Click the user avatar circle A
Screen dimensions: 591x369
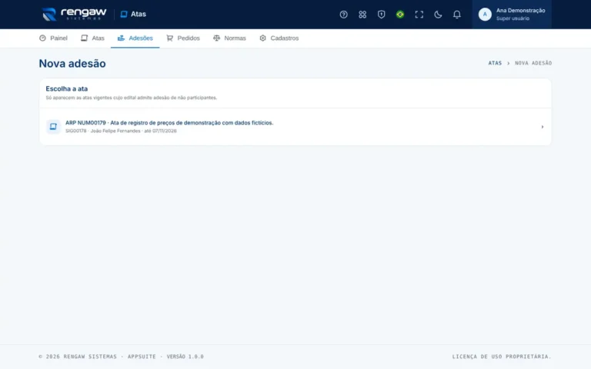[485, 15]
